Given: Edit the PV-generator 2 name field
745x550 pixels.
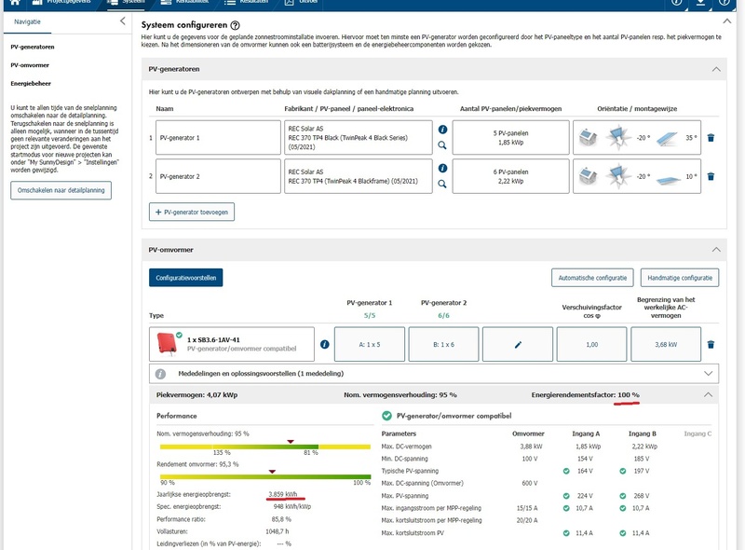Looking at the screenshot, I should (x=218, y=176).
